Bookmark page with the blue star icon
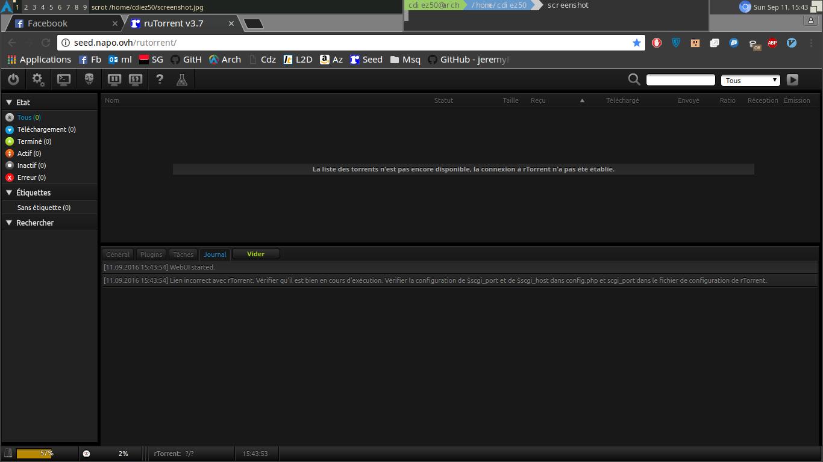Image resolution: width=823 pixels, height=462 pixels. (636, 43)
